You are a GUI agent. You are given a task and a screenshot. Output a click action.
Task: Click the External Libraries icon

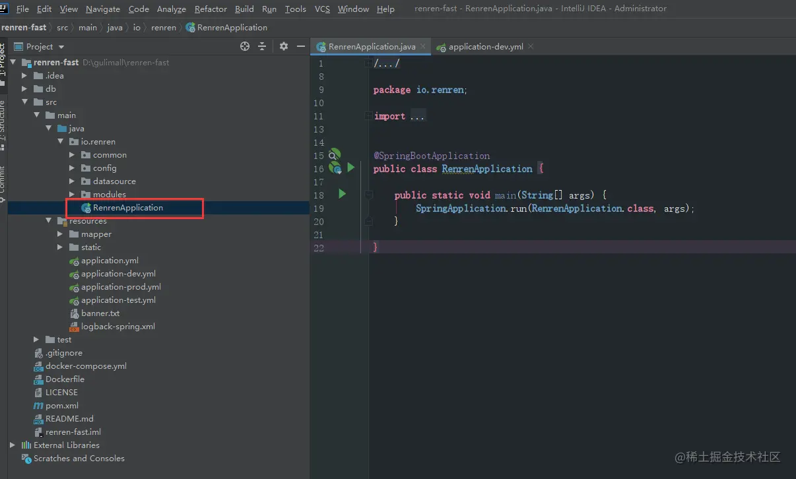26,445
